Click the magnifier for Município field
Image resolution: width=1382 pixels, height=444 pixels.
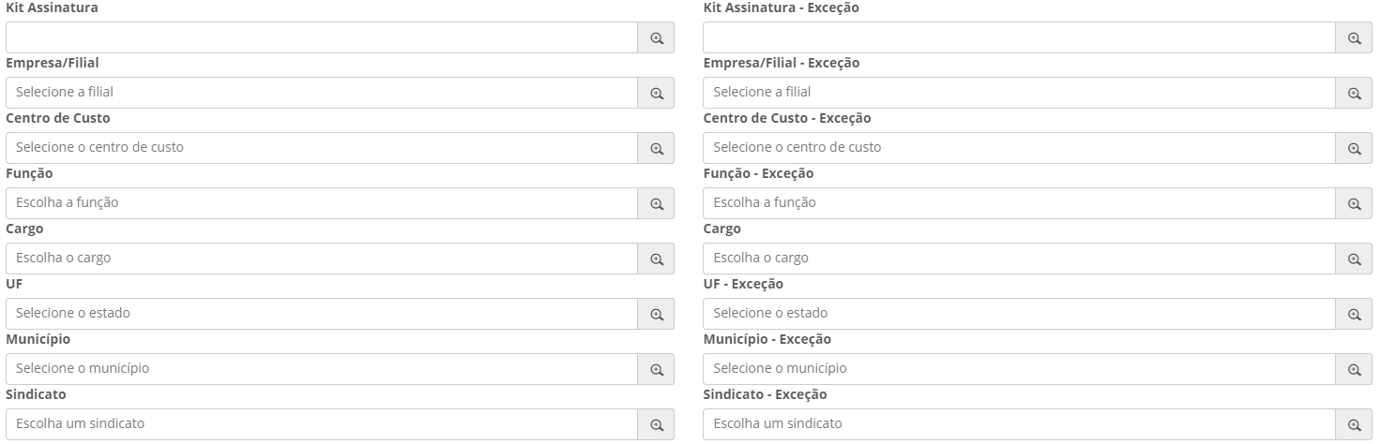[657, 370]
